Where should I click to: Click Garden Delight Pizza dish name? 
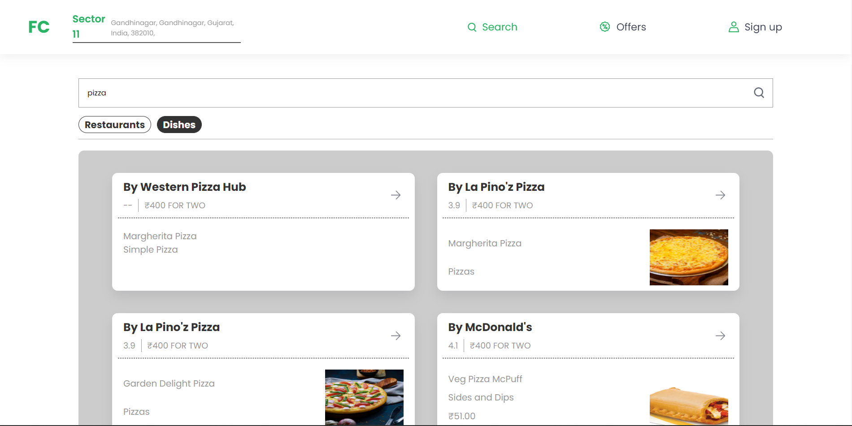(x=169, y=383)
